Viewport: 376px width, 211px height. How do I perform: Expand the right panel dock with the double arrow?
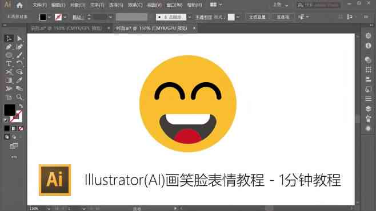point(371,25)
